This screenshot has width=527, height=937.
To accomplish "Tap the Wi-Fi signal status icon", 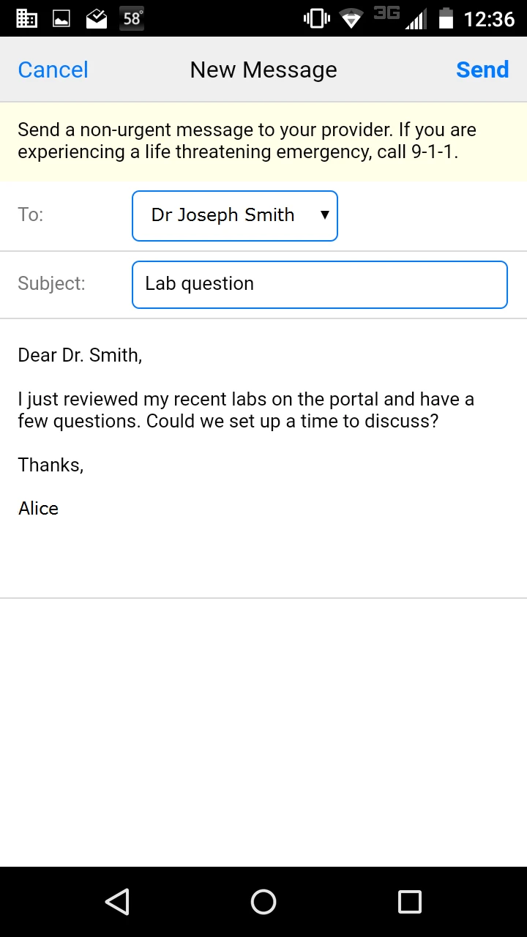I will (352, 18).
